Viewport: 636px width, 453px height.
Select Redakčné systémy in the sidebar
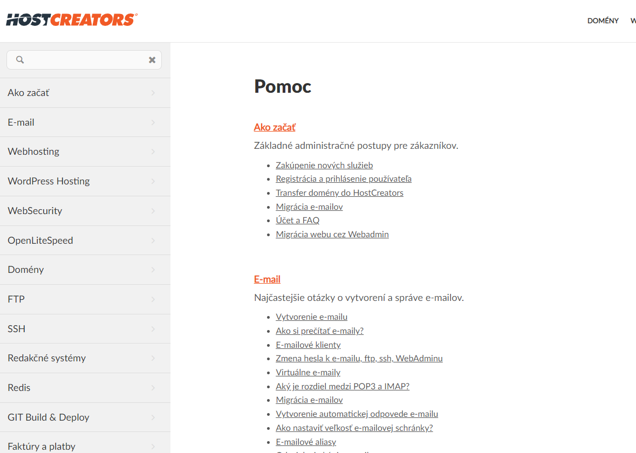click(x=85, y=358)
